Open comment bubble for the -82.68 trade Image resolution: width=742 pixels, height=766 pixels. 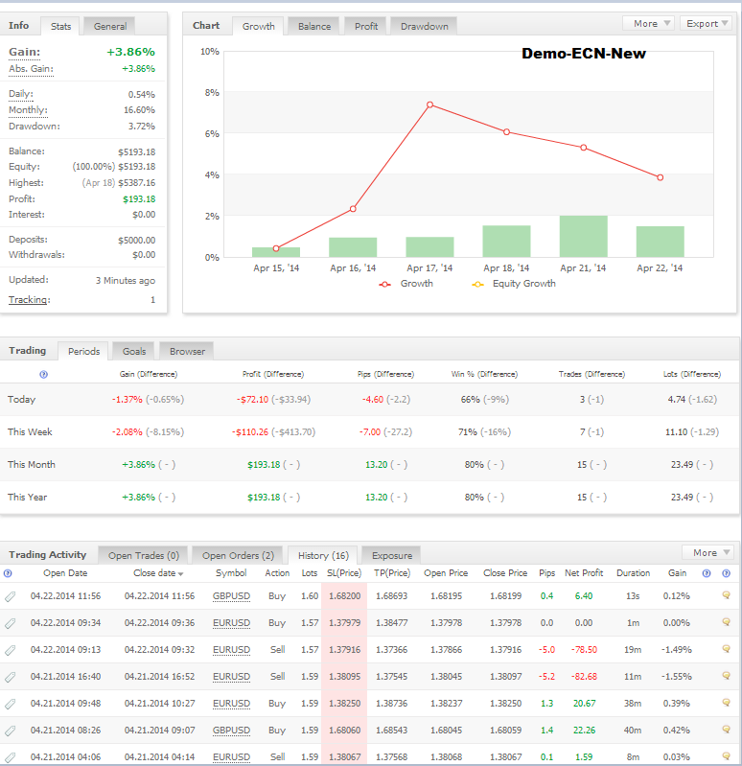click(727, 676)
